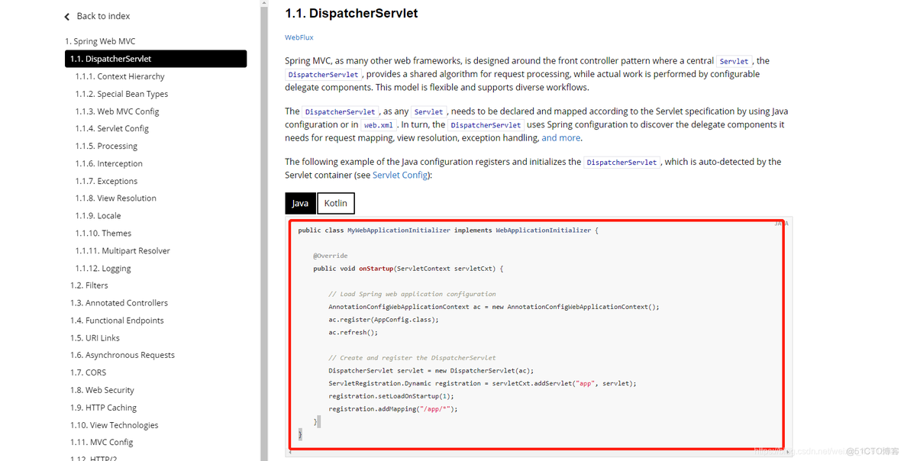Open 1.1.6. Interception section

[108, 163]
